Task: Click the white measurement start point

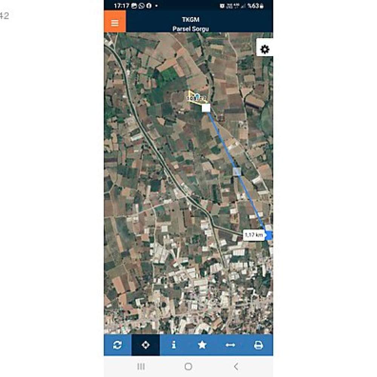Action: 206,108
